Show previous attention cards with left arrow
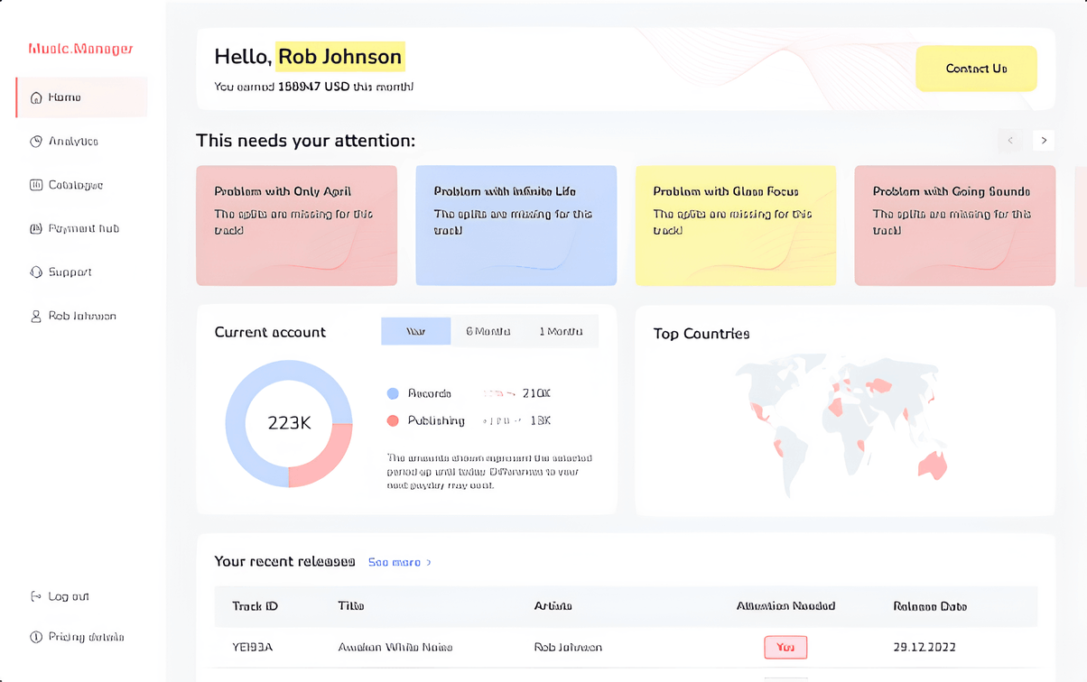1087x682 pixels. pyautogui.click(x=1010, y=140)
